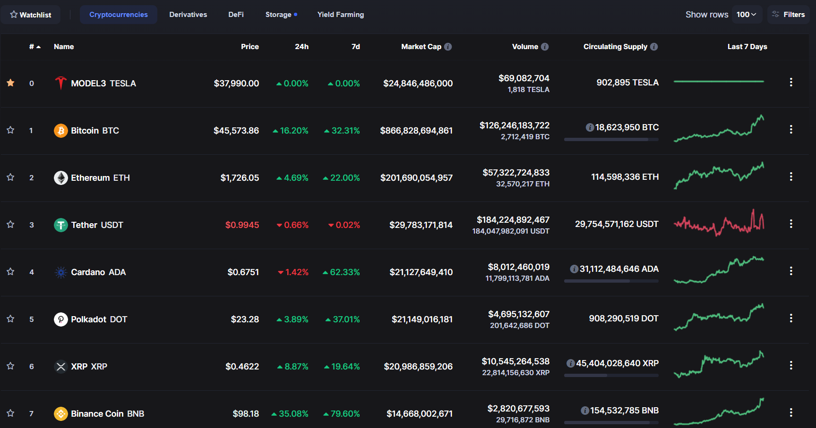Open the Tether USDT coin page
The height and width of the screenshot is (428, 816).
[97, 225]
